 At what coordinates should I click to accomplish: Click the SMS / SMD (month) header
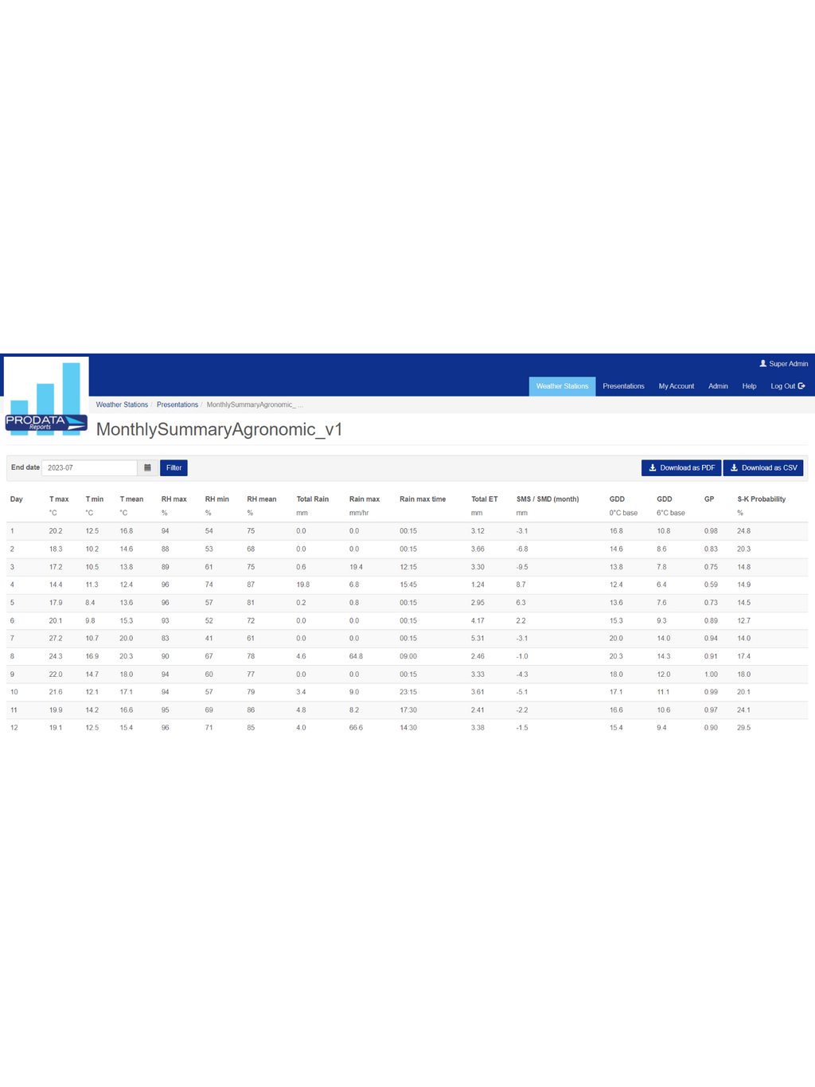[x=547, y=499]
